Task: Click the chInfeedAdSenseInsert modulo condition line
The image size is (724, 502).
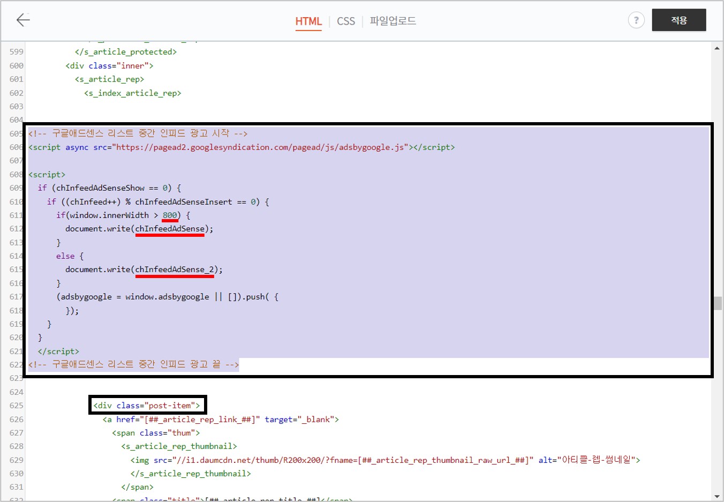Action: [158, 202]
